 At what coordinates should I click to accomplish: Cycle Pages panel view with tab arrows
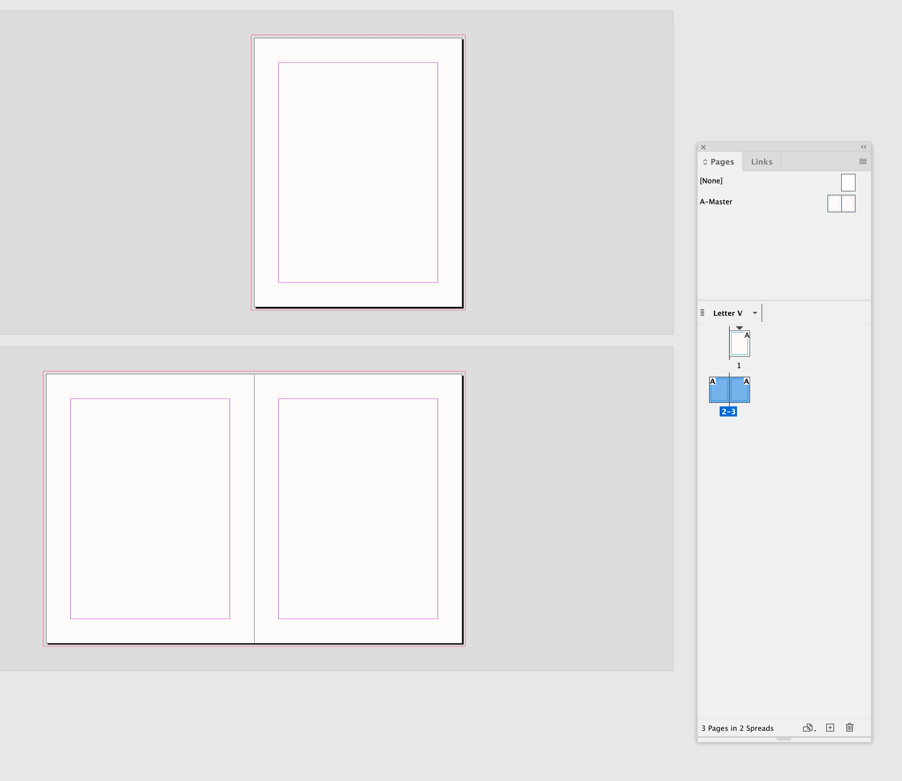pyautogui.click(x=705, y=162)
